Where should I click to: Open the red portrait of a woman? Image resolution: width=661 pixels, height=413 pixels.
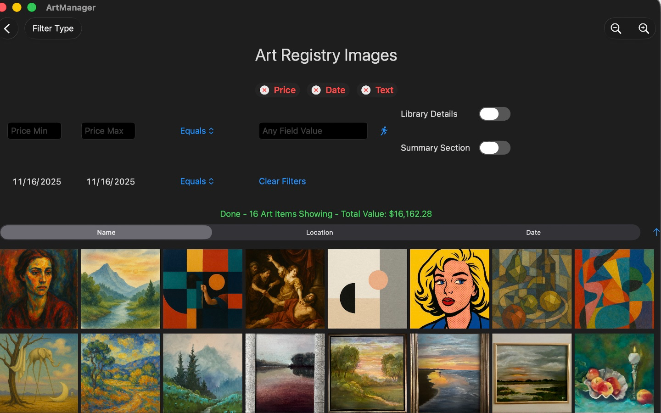(x=39, y=289)
